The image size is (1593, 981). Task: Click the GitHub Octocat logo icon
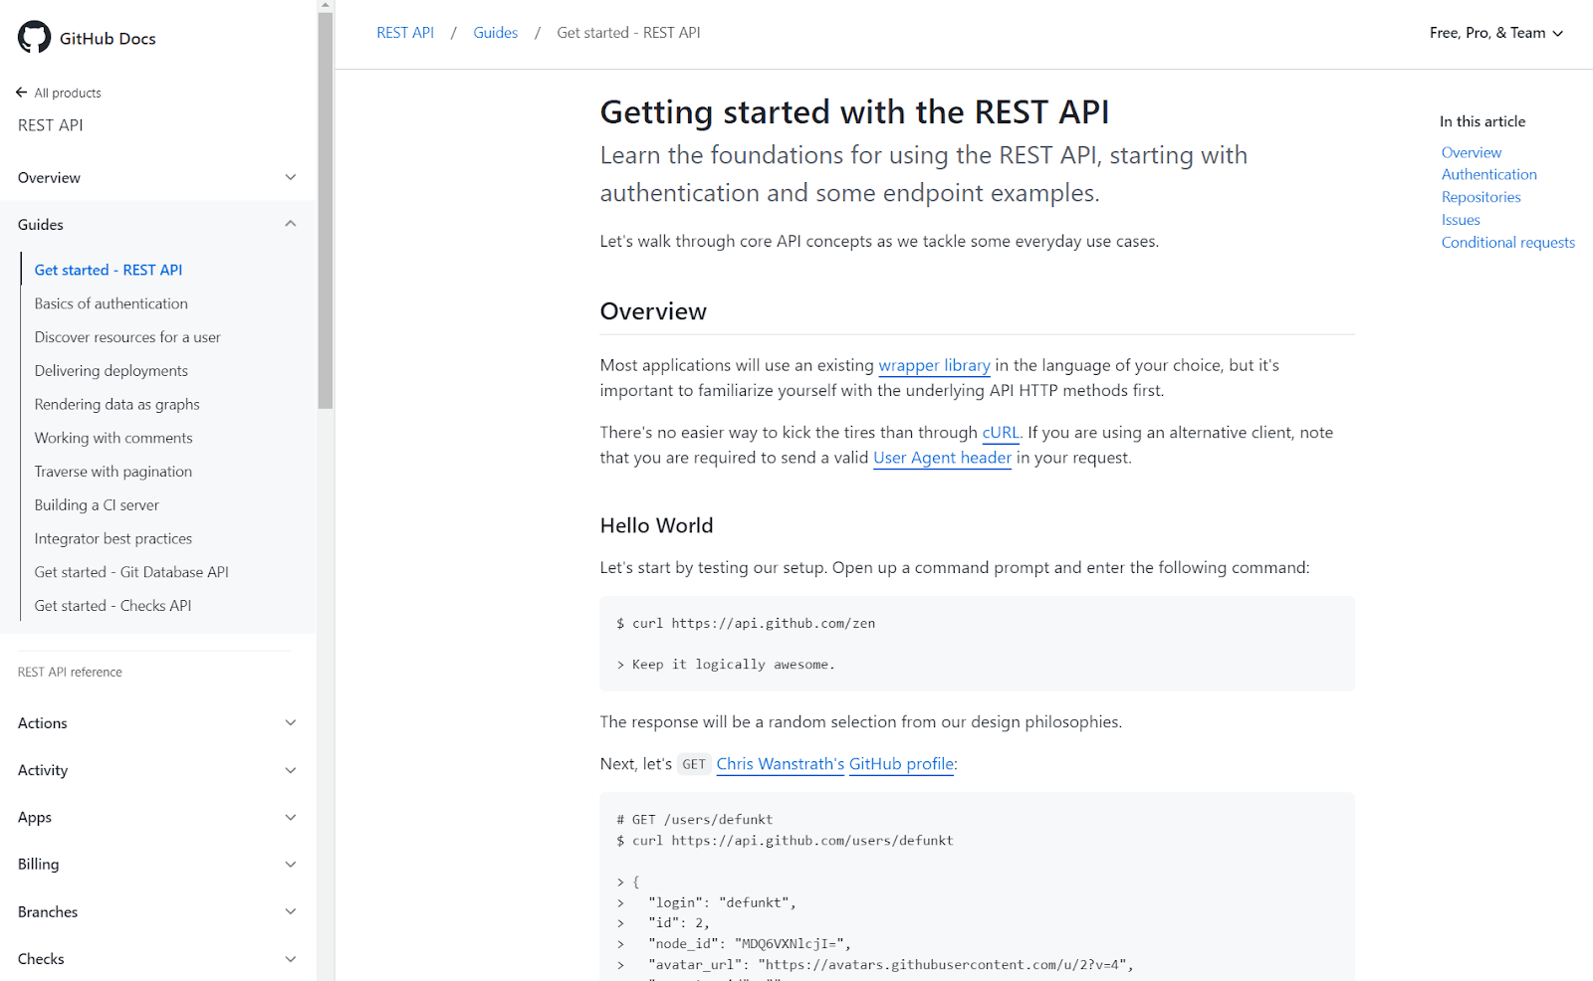34,37
